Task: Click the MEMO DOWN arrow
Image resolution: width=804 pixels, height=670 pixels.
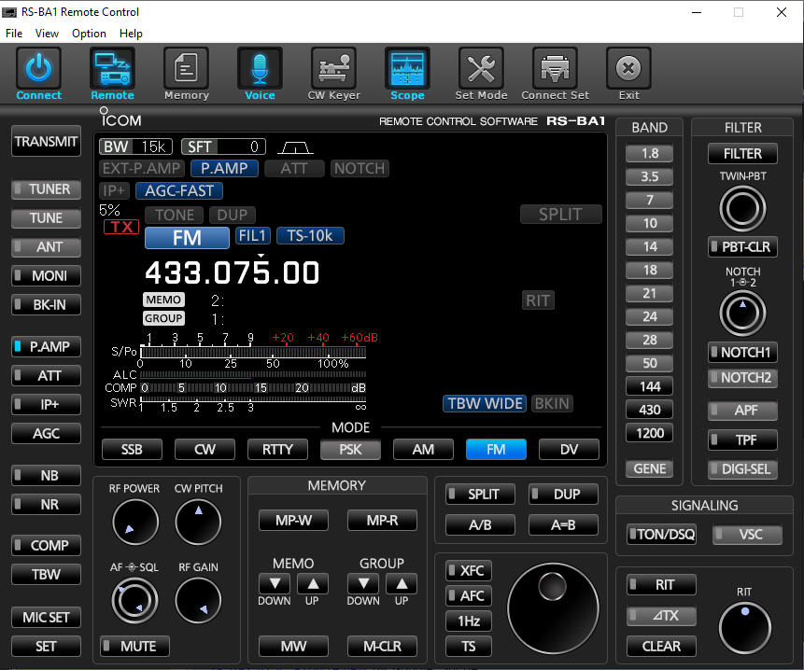Action: pyautogui.click(x=275, y=584)
